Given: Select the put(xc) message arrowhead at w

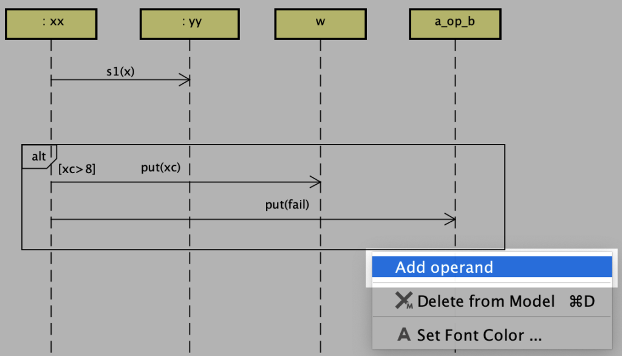Looking at the screenshot, I should 315,183.
